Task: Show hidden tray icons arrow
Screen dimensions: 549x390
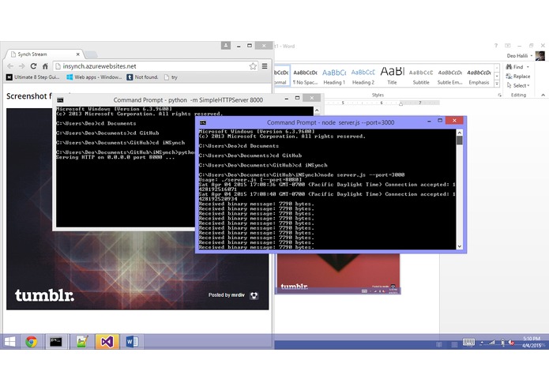Action: pos(482,343)
